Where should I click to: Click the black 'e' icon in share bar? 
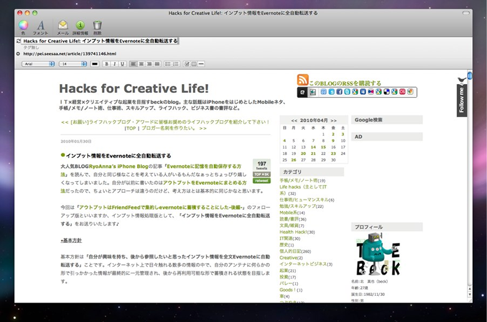302,92
